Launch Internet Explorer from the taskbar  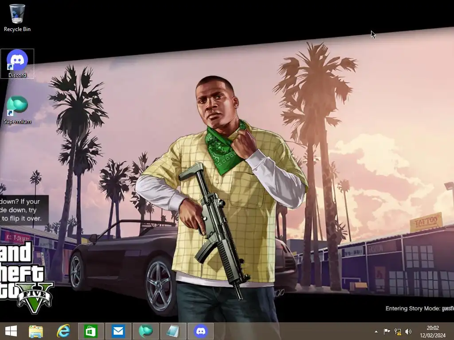pos(63,331)
